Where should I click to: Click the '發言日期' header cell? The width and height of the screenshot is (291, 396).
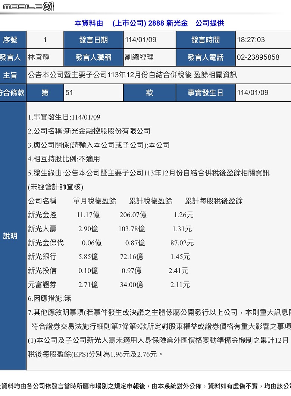pos(94,40)
